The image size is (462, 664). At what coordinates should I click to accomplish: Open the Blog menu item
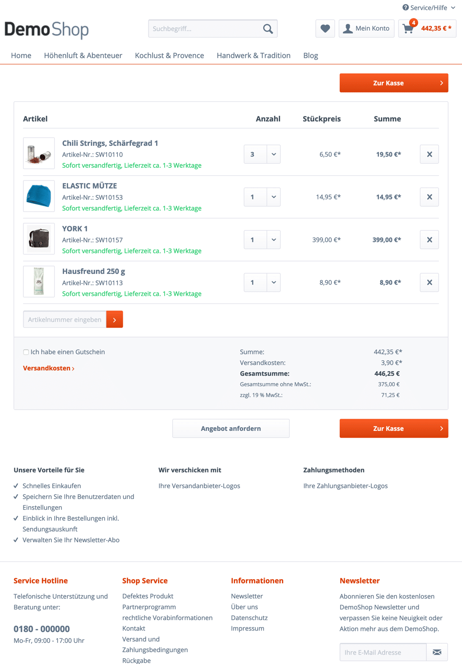(x=310, y=55)
